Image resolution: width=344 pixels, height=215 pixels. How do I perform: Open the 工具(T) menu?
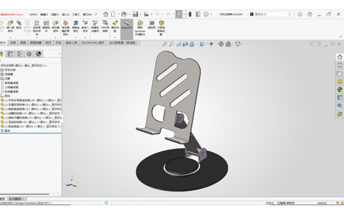click(x=76, y=15)
